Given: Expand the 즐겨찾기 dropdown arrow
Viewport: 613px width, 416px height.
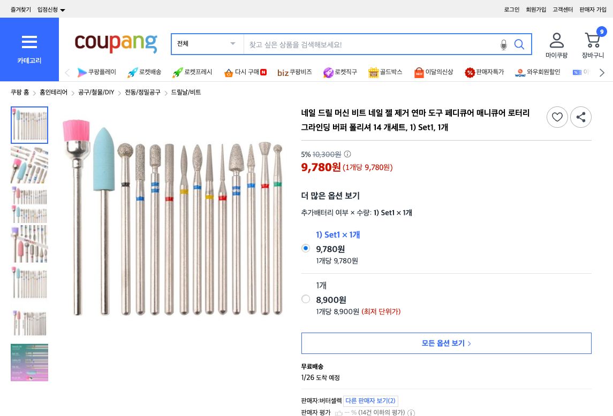Looking at the screenshot, I should pos(62,9).
